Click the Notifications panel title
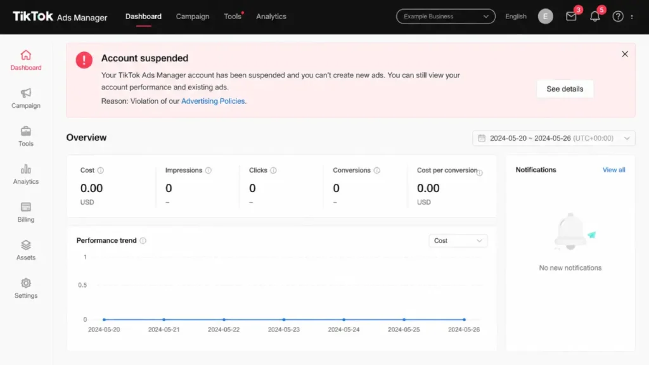Viewport: 649px width, 365px height. point(536,170)
